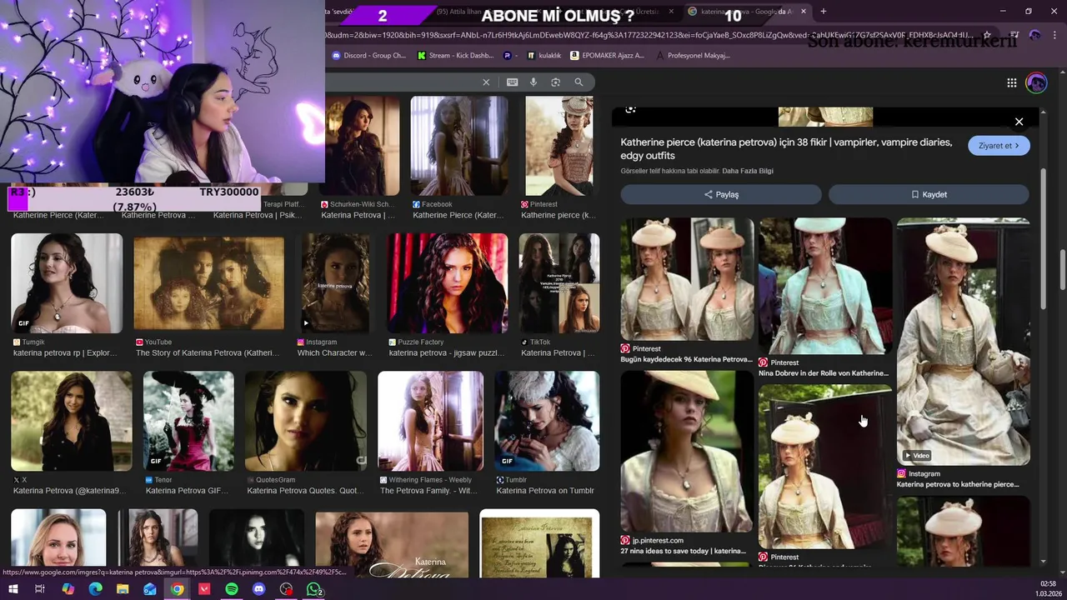Close the image preview panel
Screen dimensions: 1067x600
(1019, 122)
